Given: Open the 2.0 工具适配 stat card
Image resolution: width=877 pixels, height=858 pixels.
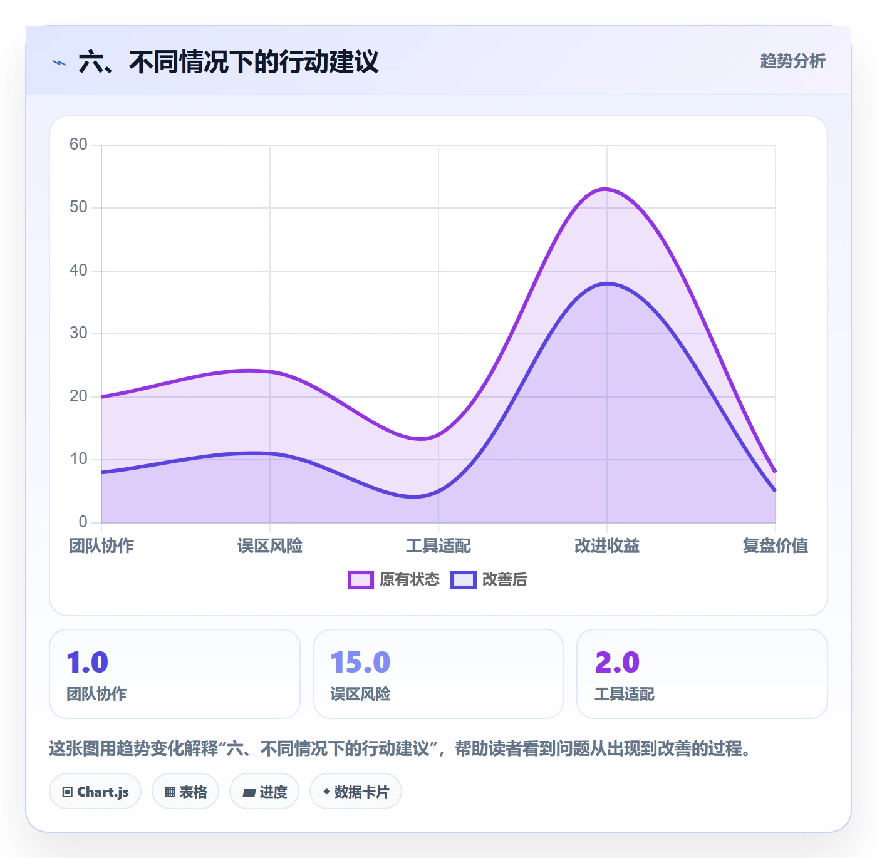Looking at the screenshot, I should pos(702,674).
